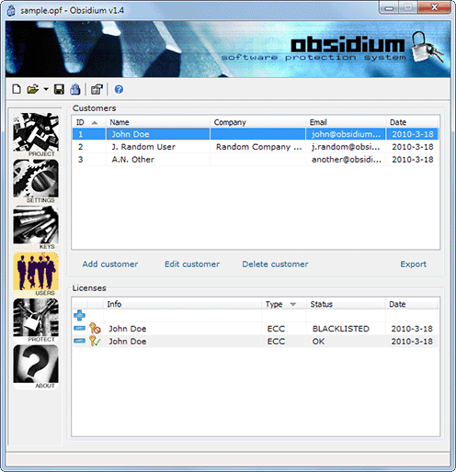This screenshot has width=456, height=472.
Task: Click the Add customer link
Action: [x=110, y=264]
